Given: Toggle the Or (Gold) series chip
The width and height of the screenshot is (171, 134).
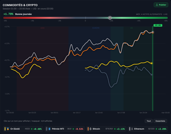Looking at the screenshot, I should pos(23,129).
